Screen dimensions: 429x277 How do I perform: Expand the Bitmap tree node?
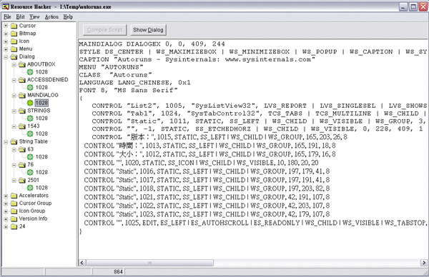pos(6,34)
